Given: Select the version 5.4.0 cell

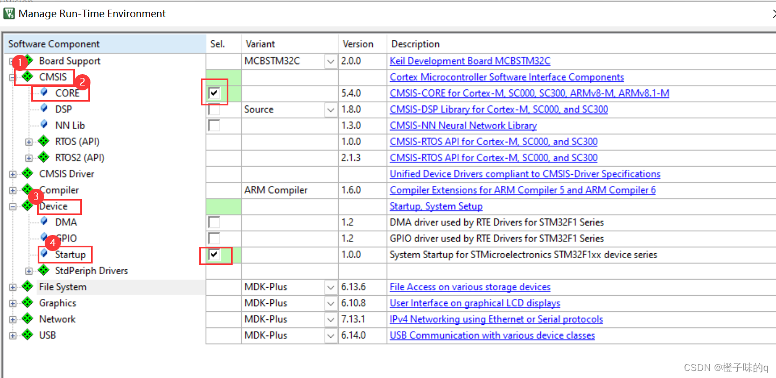Looking at the screenshot, I should coord(362,94).
